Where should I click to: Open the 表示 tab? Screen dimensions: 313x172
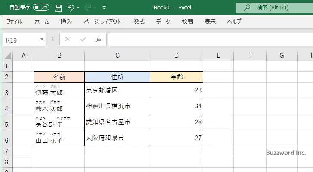pyautogui.click(x=210, y=21)
